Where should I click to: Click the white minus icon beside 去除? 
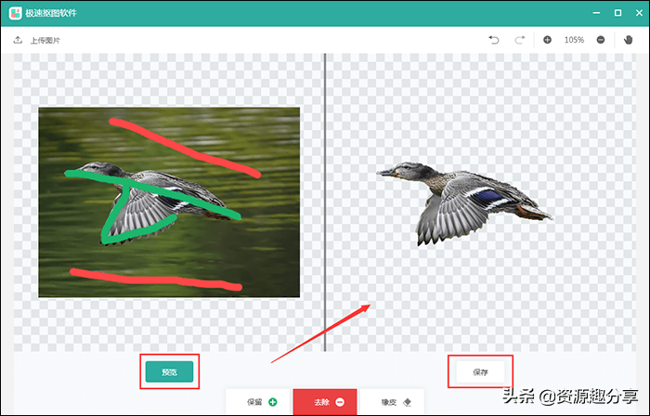click(x=340, y=402)
